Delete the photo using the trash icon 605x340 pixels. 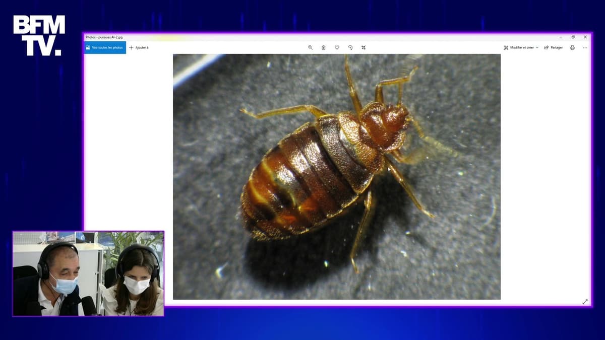[x=324, y=47]
